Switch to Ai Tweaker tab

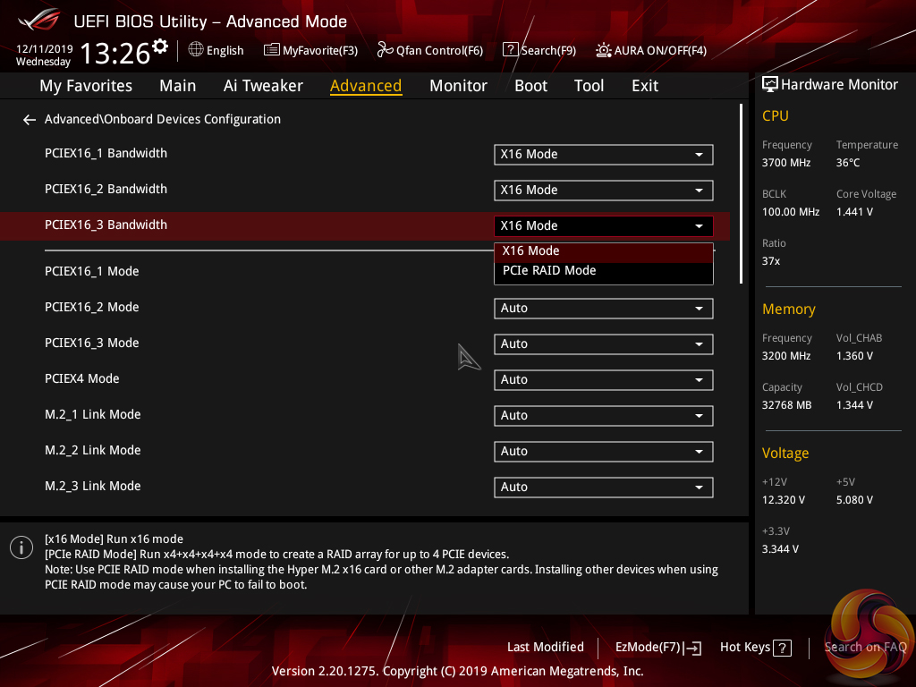point(263,86)
